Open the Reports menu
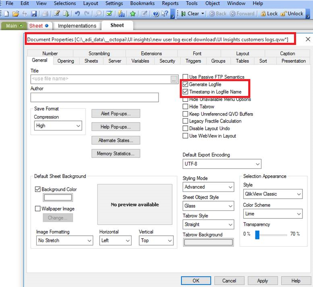 (170, 3)
